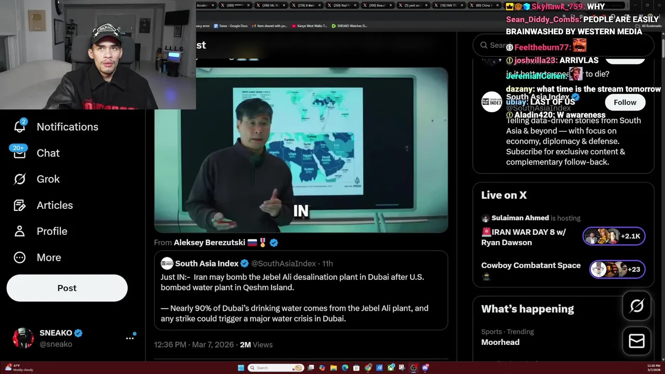Viewport: 665px width, 374px height.
Task: Open the Copilot icon on the taskbar
Action: (322, 368)
